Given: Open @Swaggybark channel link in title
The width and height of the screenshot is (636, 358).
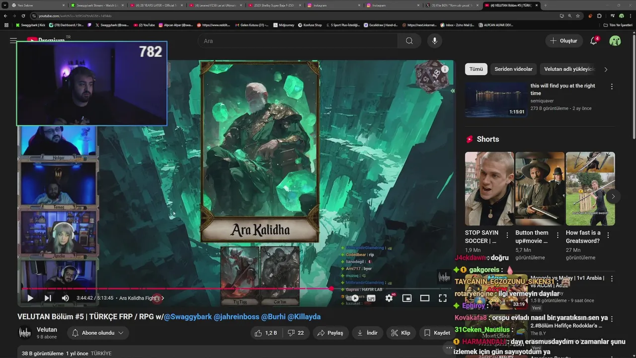Looking at the screenshot, I should [188, 317].
